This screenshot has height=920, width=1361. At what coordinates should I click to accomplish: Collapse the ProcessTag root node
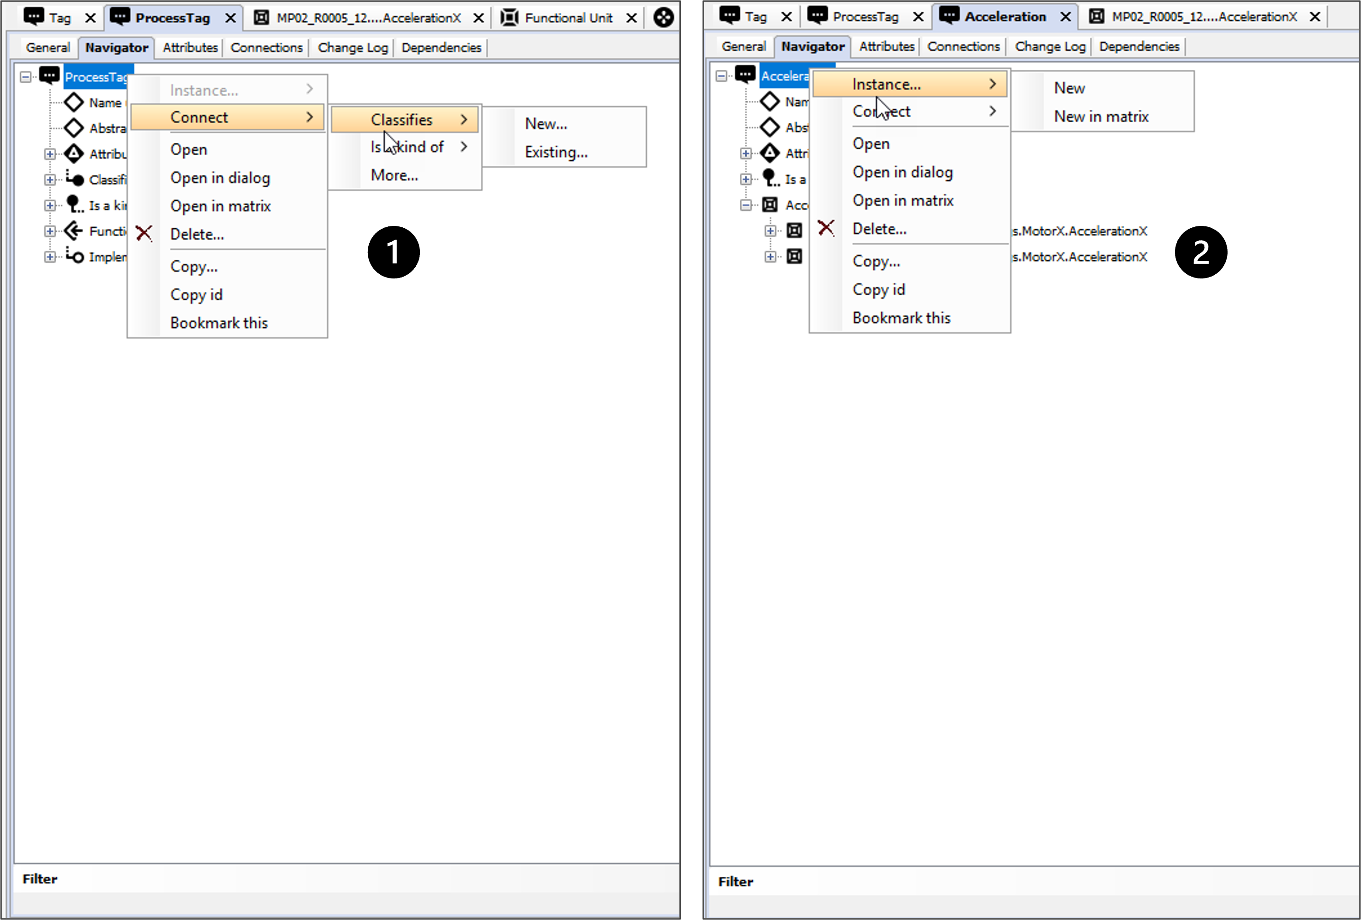[25, 77]
